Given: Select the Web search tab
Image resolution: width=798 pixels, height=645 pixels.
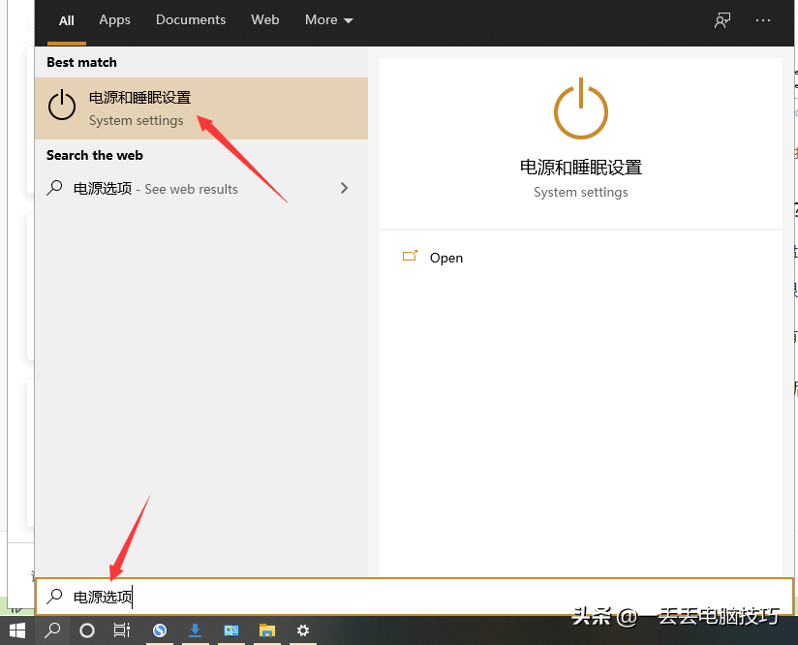Looking at the screenshot, I should 265,20.
